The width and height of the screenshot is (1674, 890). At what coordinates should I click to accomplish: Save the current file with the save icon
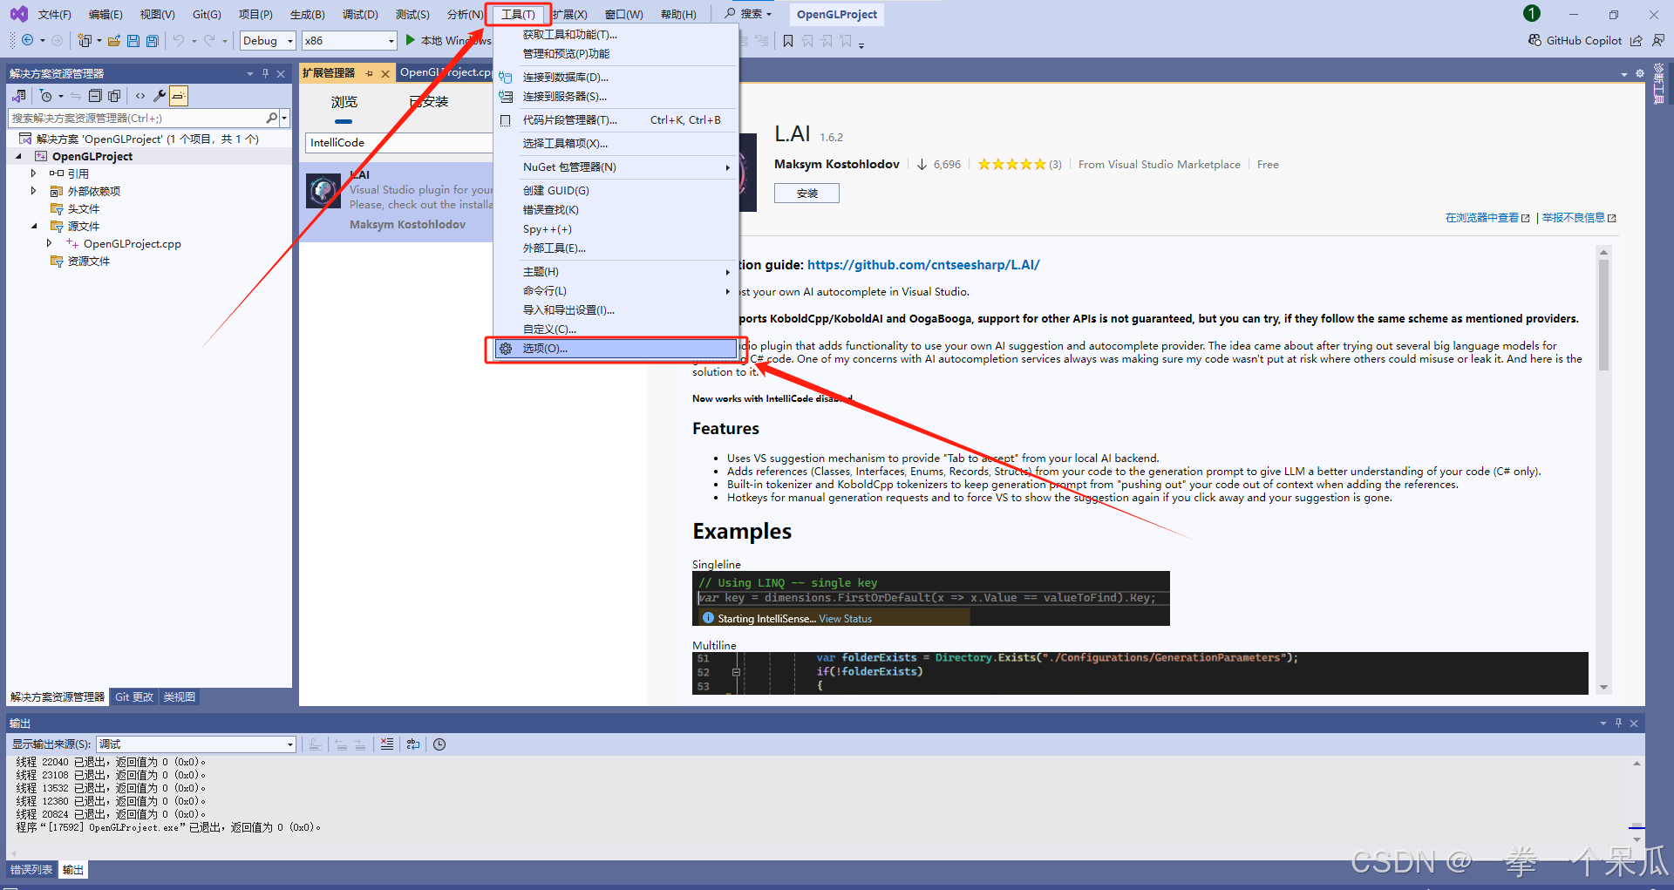pyautogui.click(x=133, y=40)
